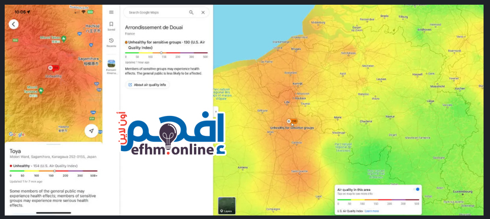
Task: Tap the back arrow on phone map
Action: coord(14,24)
